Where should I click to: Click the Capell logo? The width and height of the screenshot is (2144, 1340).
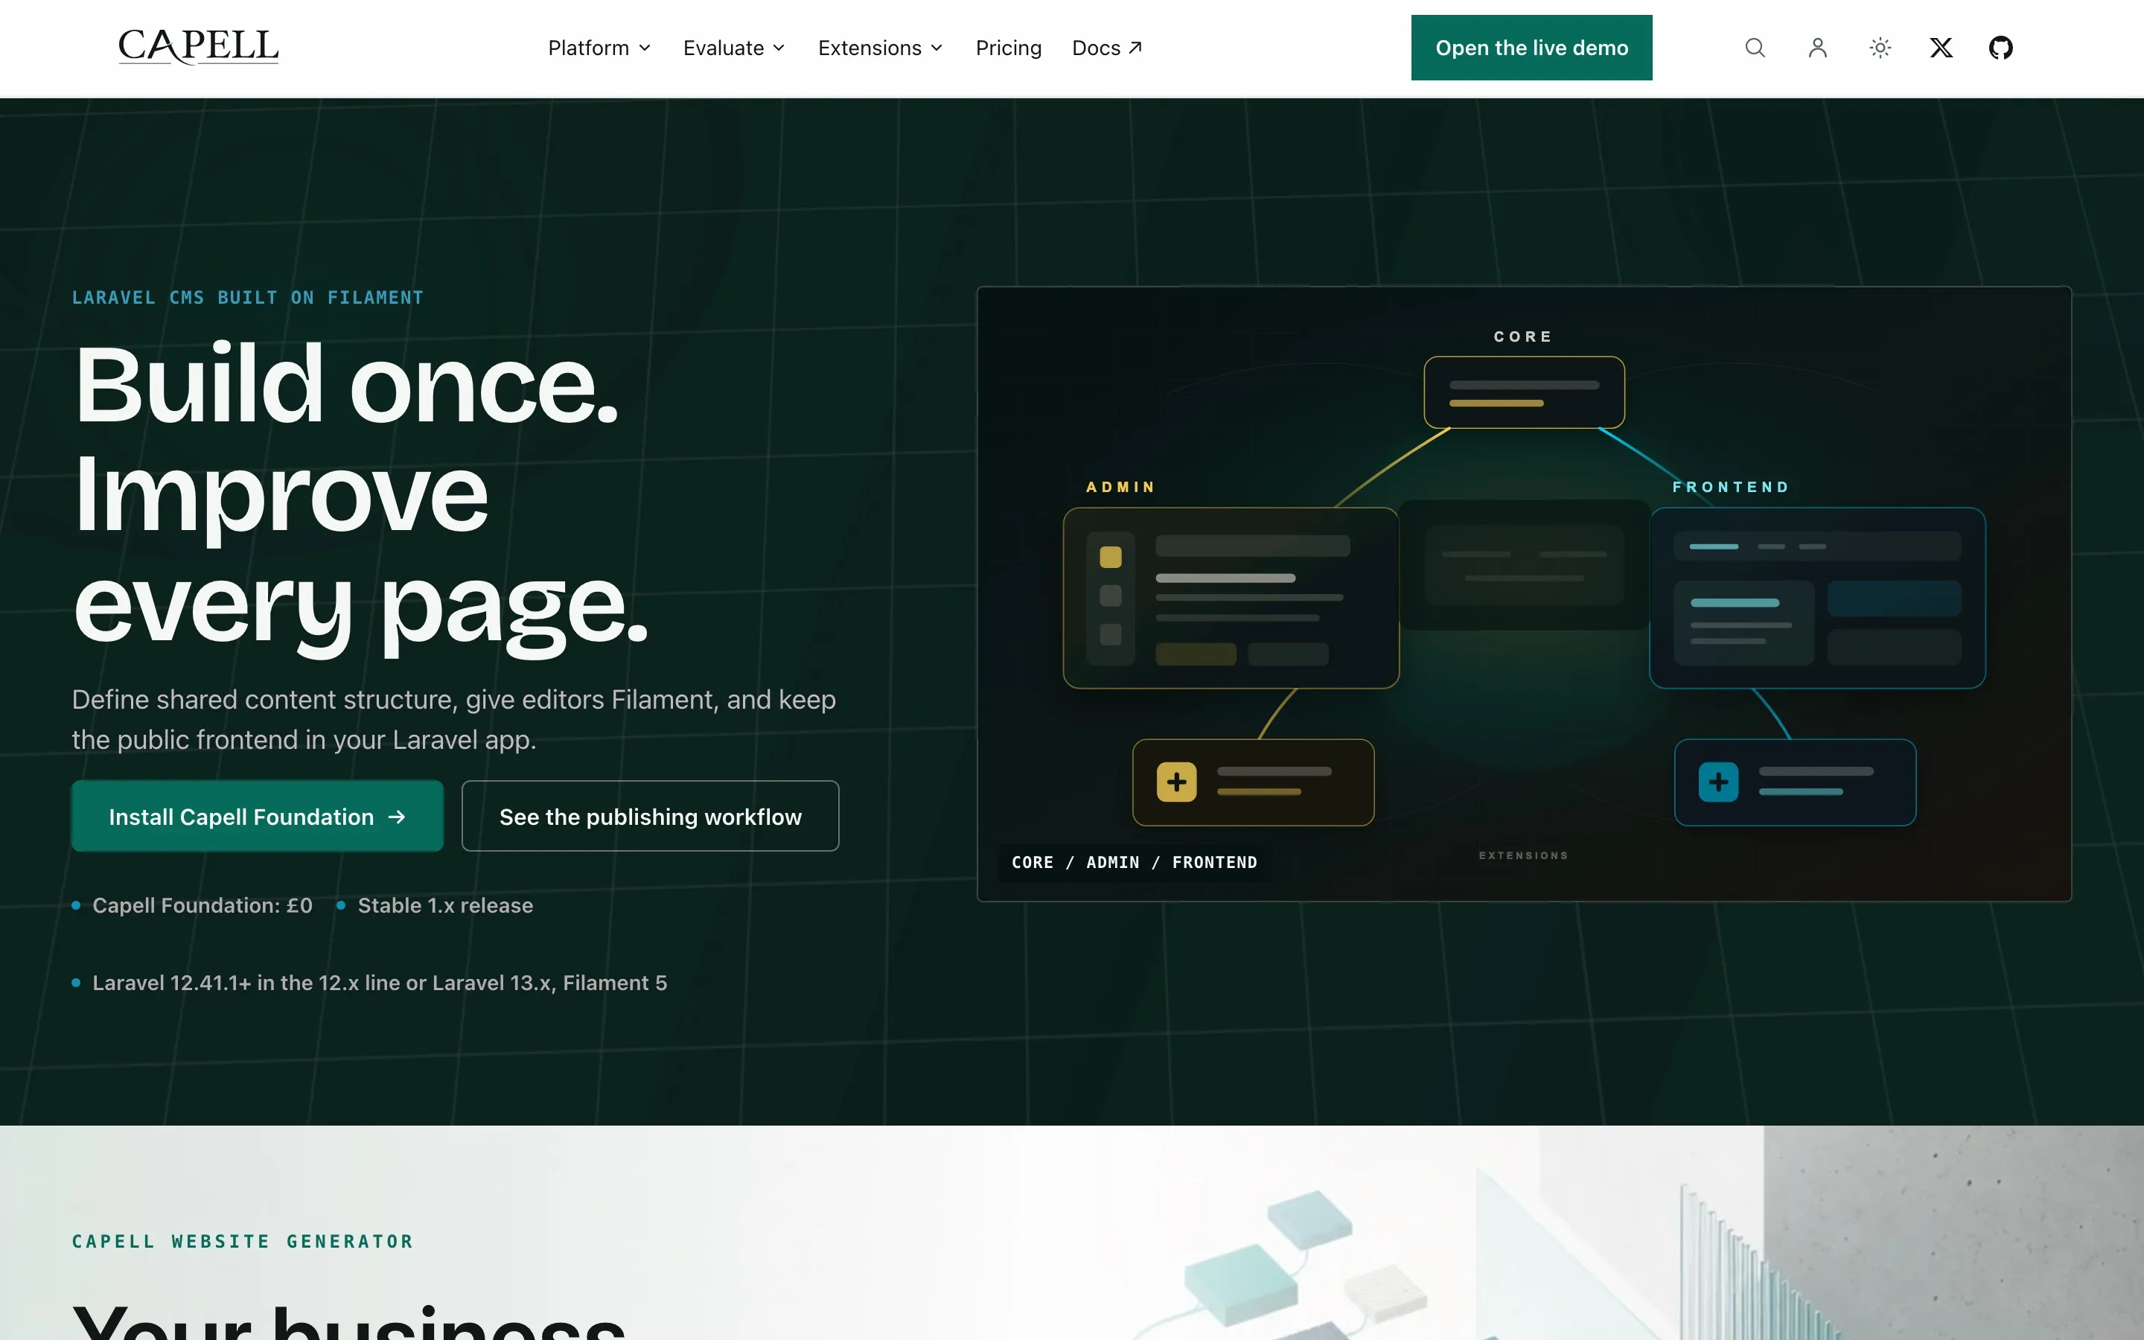coord(199,47)
